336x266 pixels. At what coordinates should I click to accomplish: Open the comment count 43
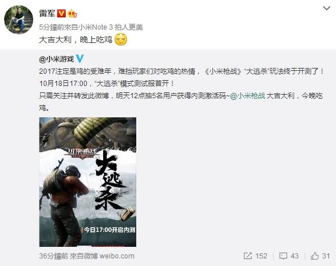click(x=295, y=256)
